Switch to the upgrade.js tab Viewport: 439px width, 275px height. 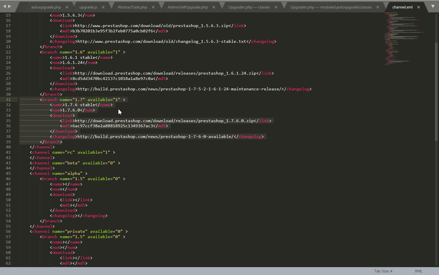click(88, 7)
